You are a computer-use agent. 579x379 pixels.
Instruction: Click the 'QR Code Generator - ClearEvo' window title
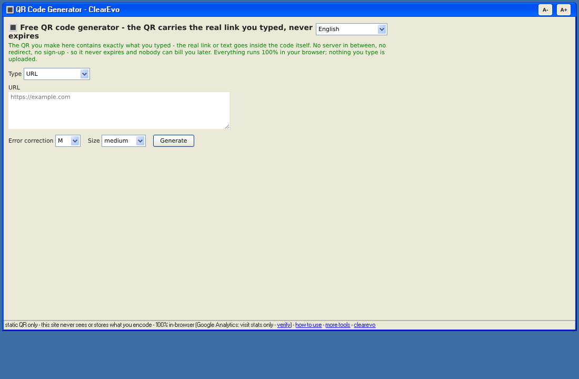pos(67,9)
